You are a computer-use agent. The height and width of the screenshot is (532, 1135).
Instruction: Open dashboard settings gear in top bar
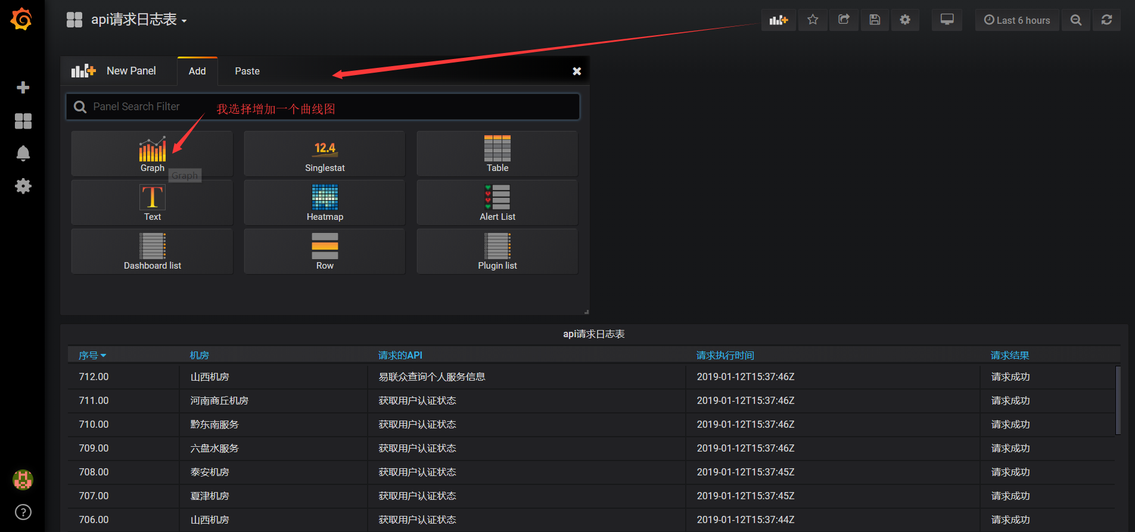[x=905, y=20]
